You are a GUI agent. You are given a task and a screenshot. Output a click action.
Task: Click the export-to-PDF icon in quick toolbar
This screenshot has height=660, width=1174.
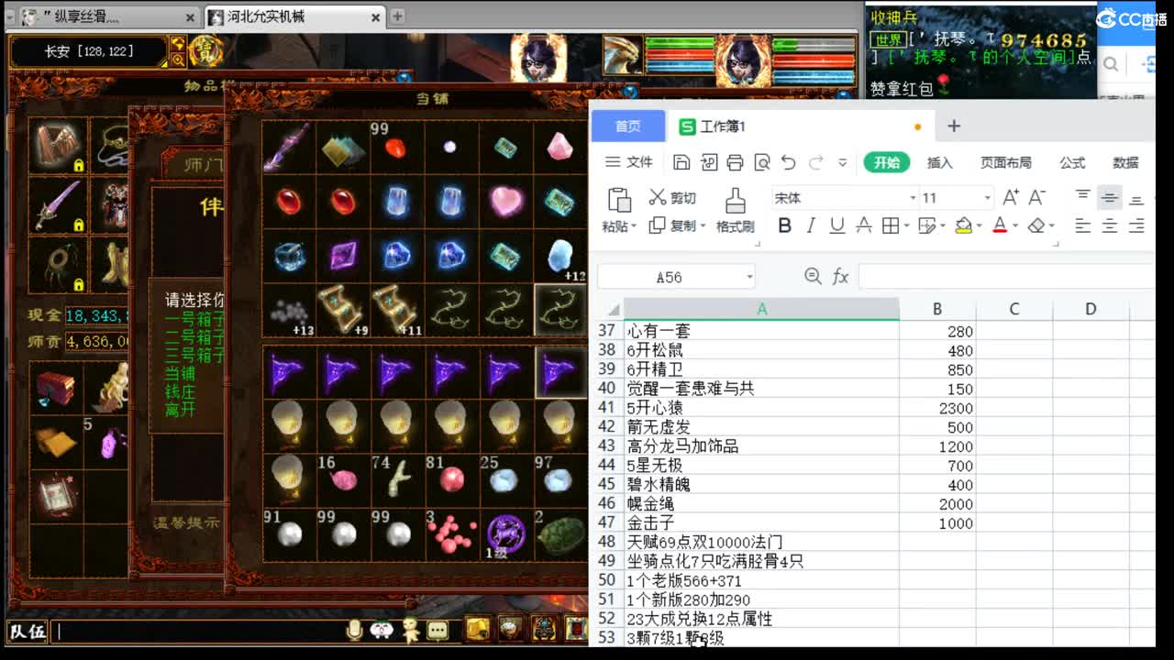click(x=708, y=162)
